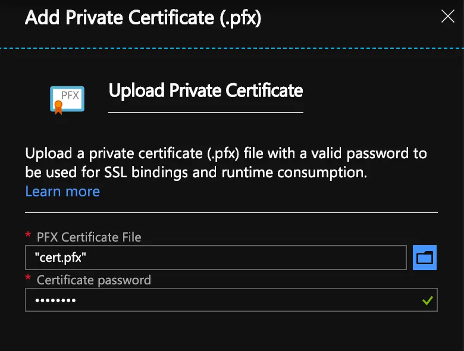Viewport: 464px width, 351px height.
Task: Click the orange ribbon on certificate icon
Action: (x=58, y=108)
